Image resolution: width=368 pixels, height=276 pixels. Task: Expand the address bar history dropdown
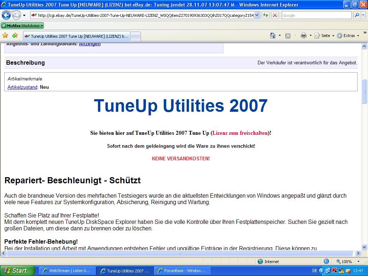[257, 15]
